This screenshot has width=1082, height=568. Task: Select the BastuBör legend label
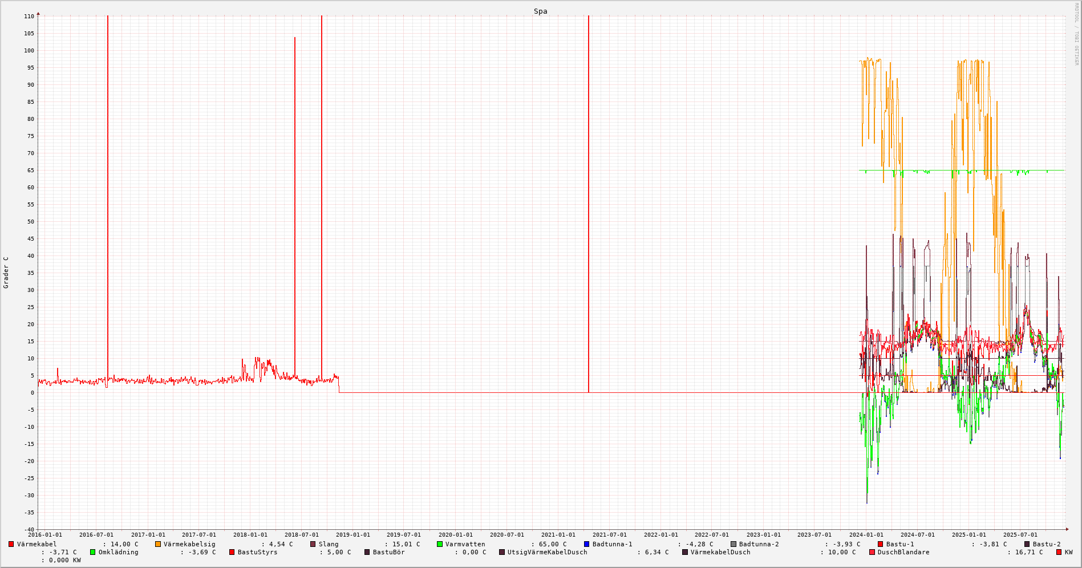pyautogui.click(x=388, y=552)
